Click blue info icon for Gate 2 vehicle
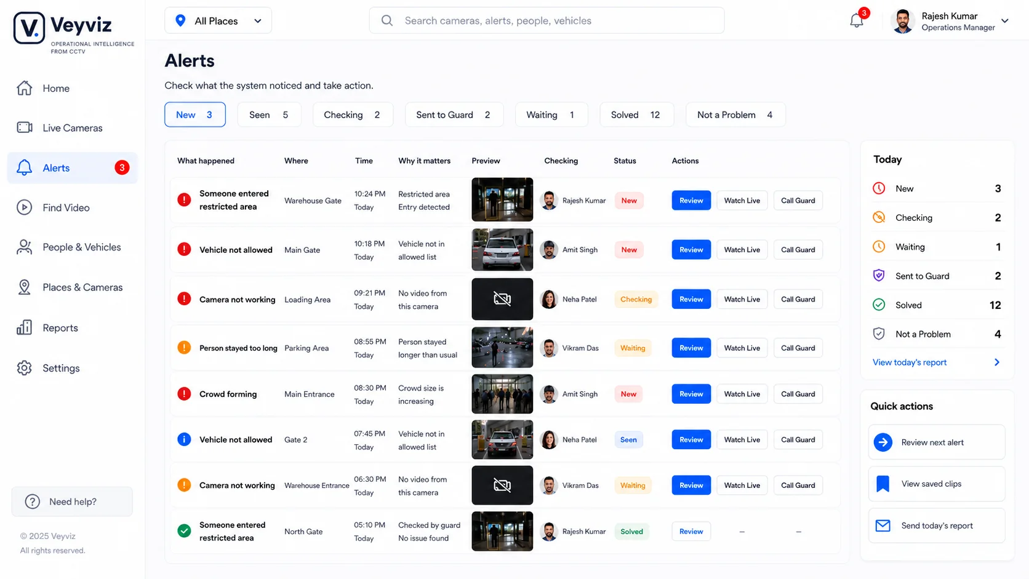Screen dimensions: 1029x579 point(184,439)
